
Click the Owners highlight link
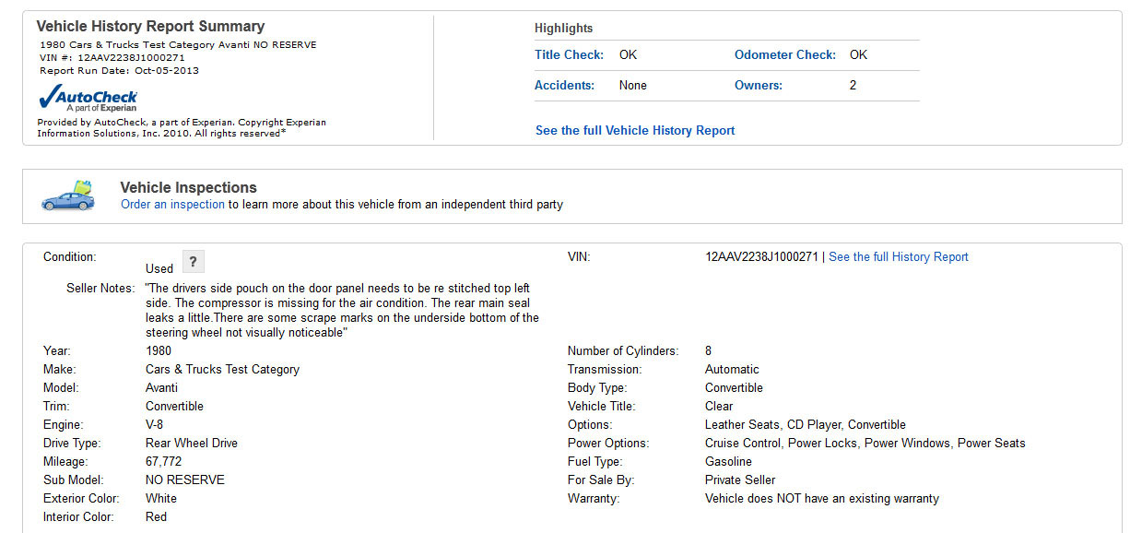(x=758, y=86)
